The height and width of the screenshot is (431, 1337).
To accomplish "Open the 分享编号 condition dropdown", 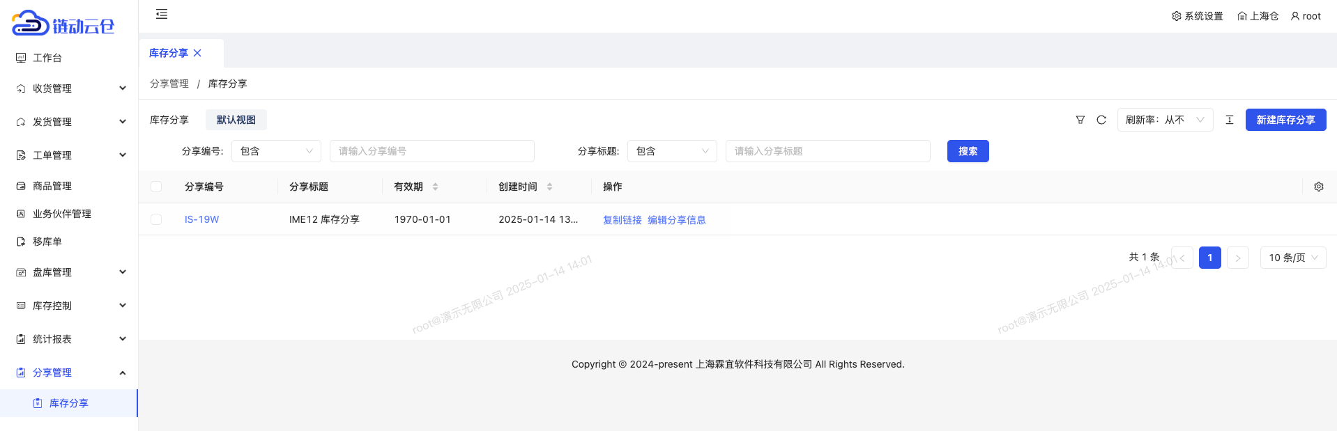I will pyautogui.click(x=276, y=151).
